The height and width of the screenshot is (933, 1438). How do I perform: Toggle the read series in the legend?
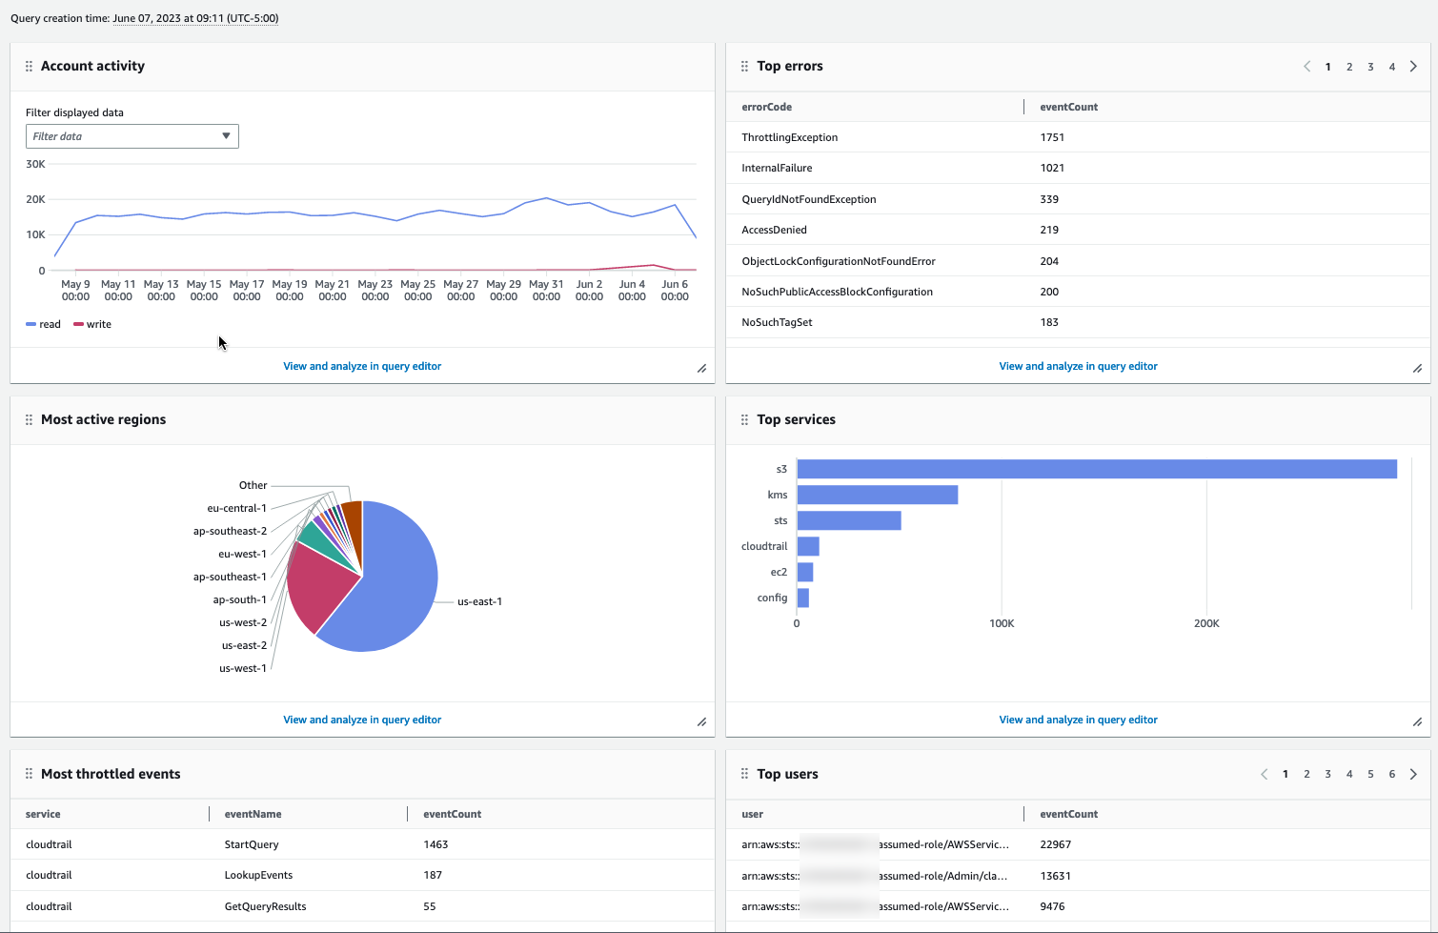(43, 324)
